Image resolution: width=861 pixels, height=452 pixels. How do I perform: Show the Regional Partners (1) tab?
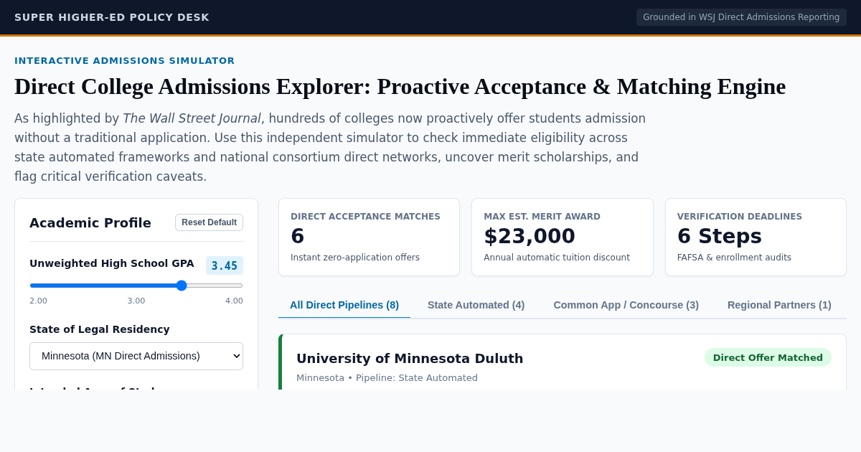tap(779, 305)
